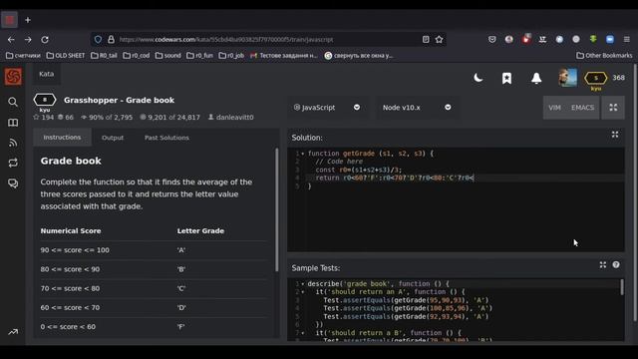Viewport: 638px width, 359px height.
Task: Open the leaderboard arrow icon in sidebar
Action: click(13, 332)
